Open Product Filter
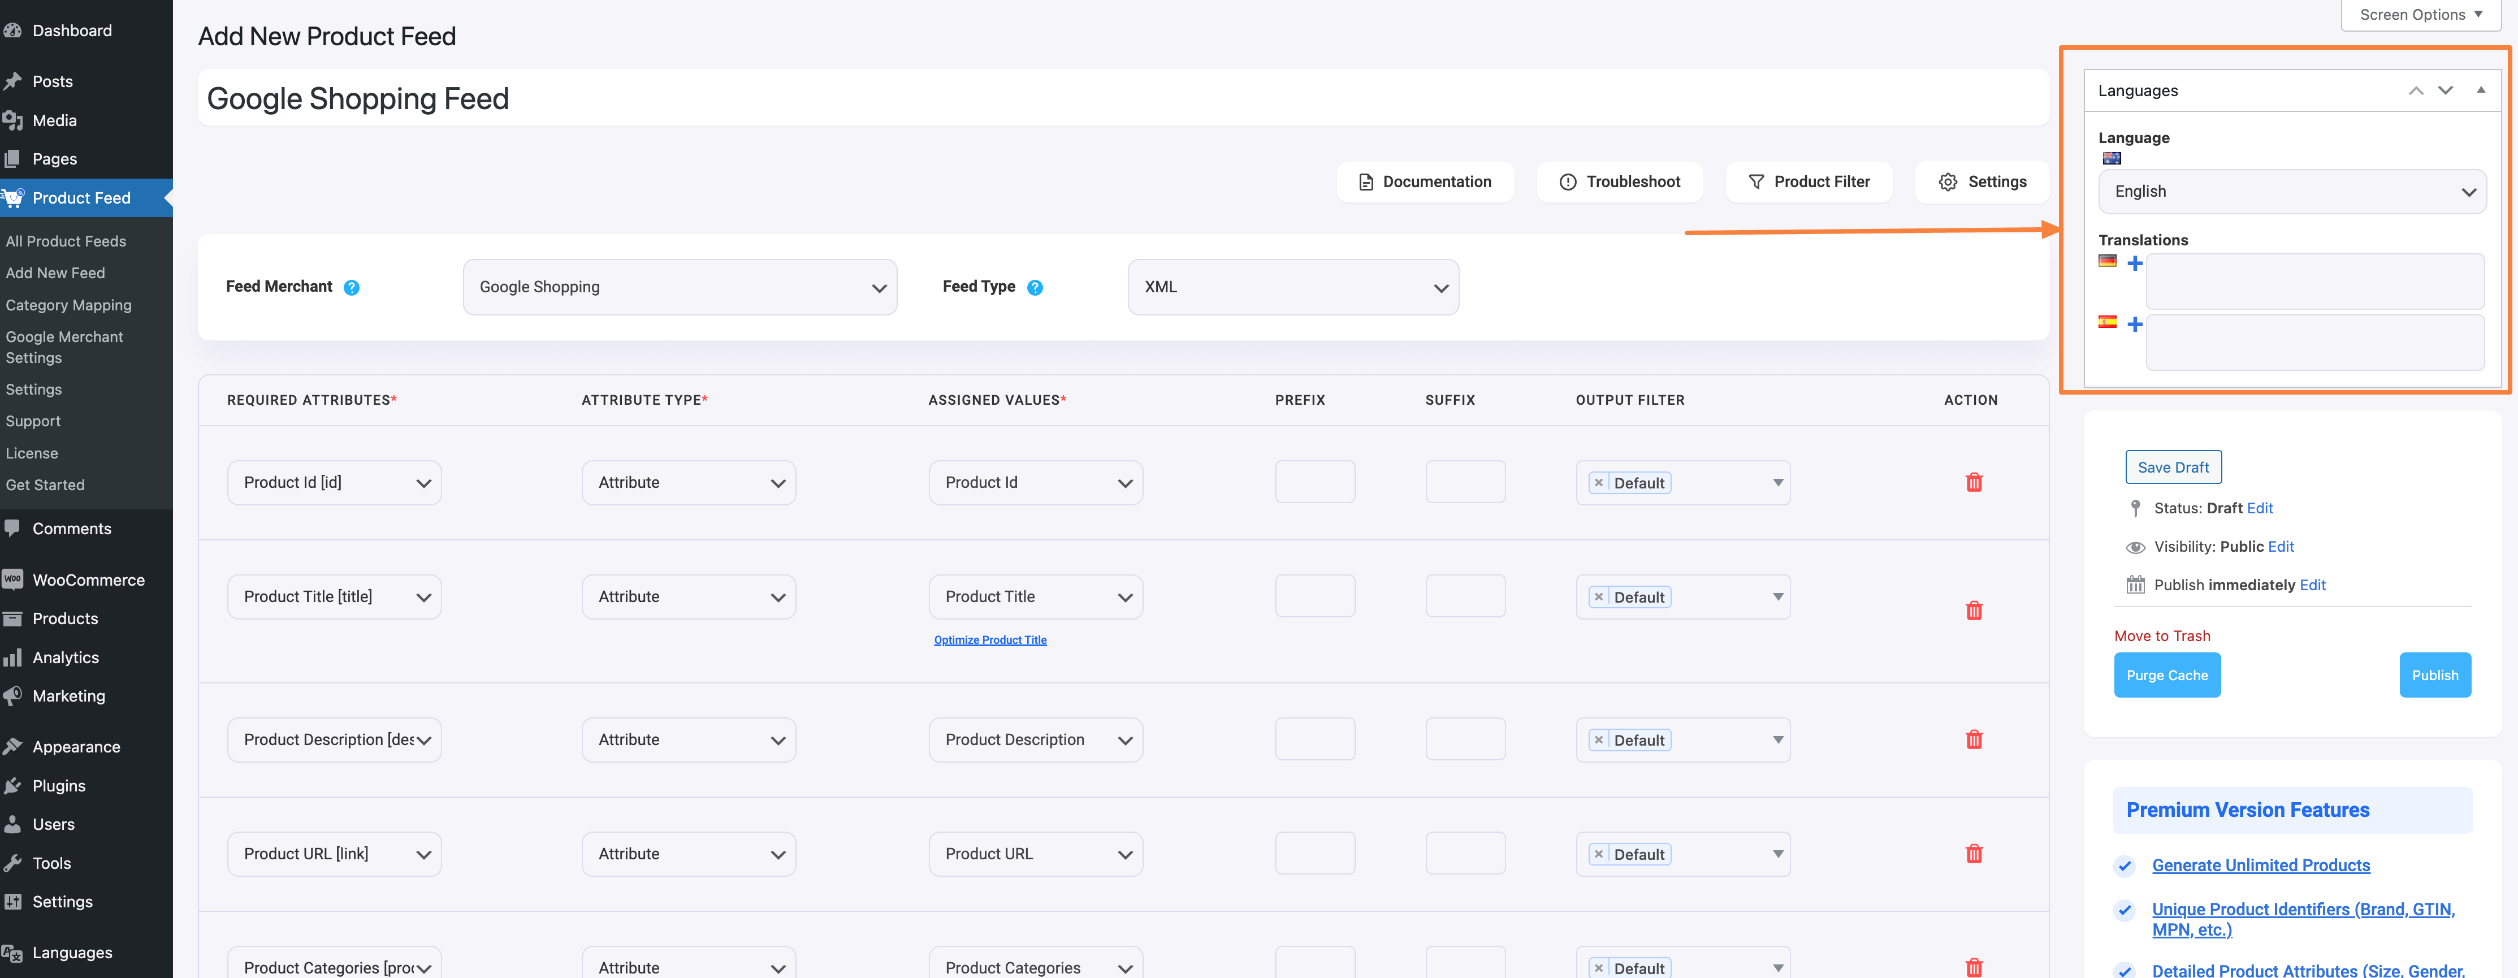The width and height of the screenshot is (2518, 978). tap(1809, 181)
